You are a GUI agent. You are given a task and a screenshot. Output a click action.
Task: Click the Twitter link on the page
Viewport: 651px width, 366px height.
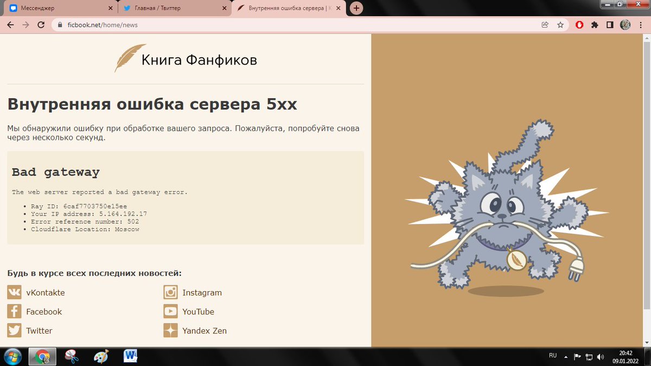(39, 330)
